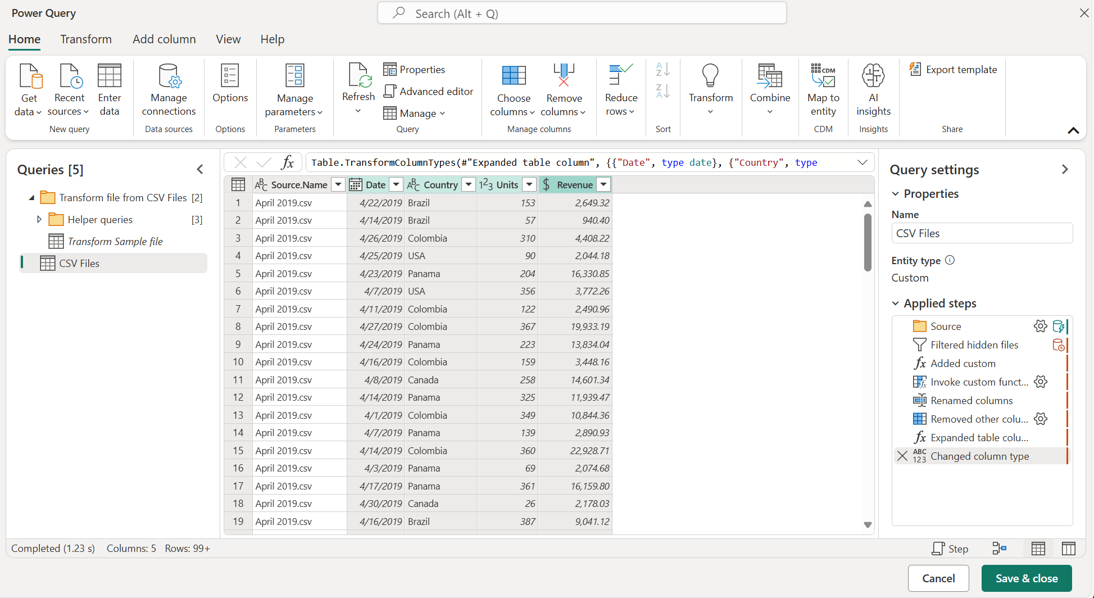1094x598 pixels.
Task: Toggle the Step query plan view
Action: point(950,548)
